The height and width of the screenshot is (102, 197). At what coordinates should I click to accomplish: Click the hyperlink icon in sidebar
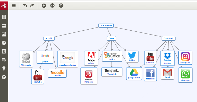(x=4, y=25)
